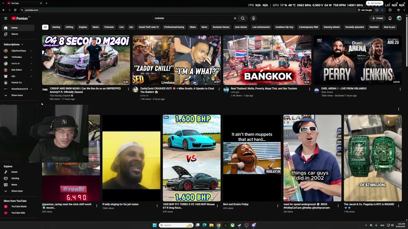This screenshot has width=408, height=229.
Task: Select the Engines filter chip
Action: pyautogui.click(x=83, y=27)
